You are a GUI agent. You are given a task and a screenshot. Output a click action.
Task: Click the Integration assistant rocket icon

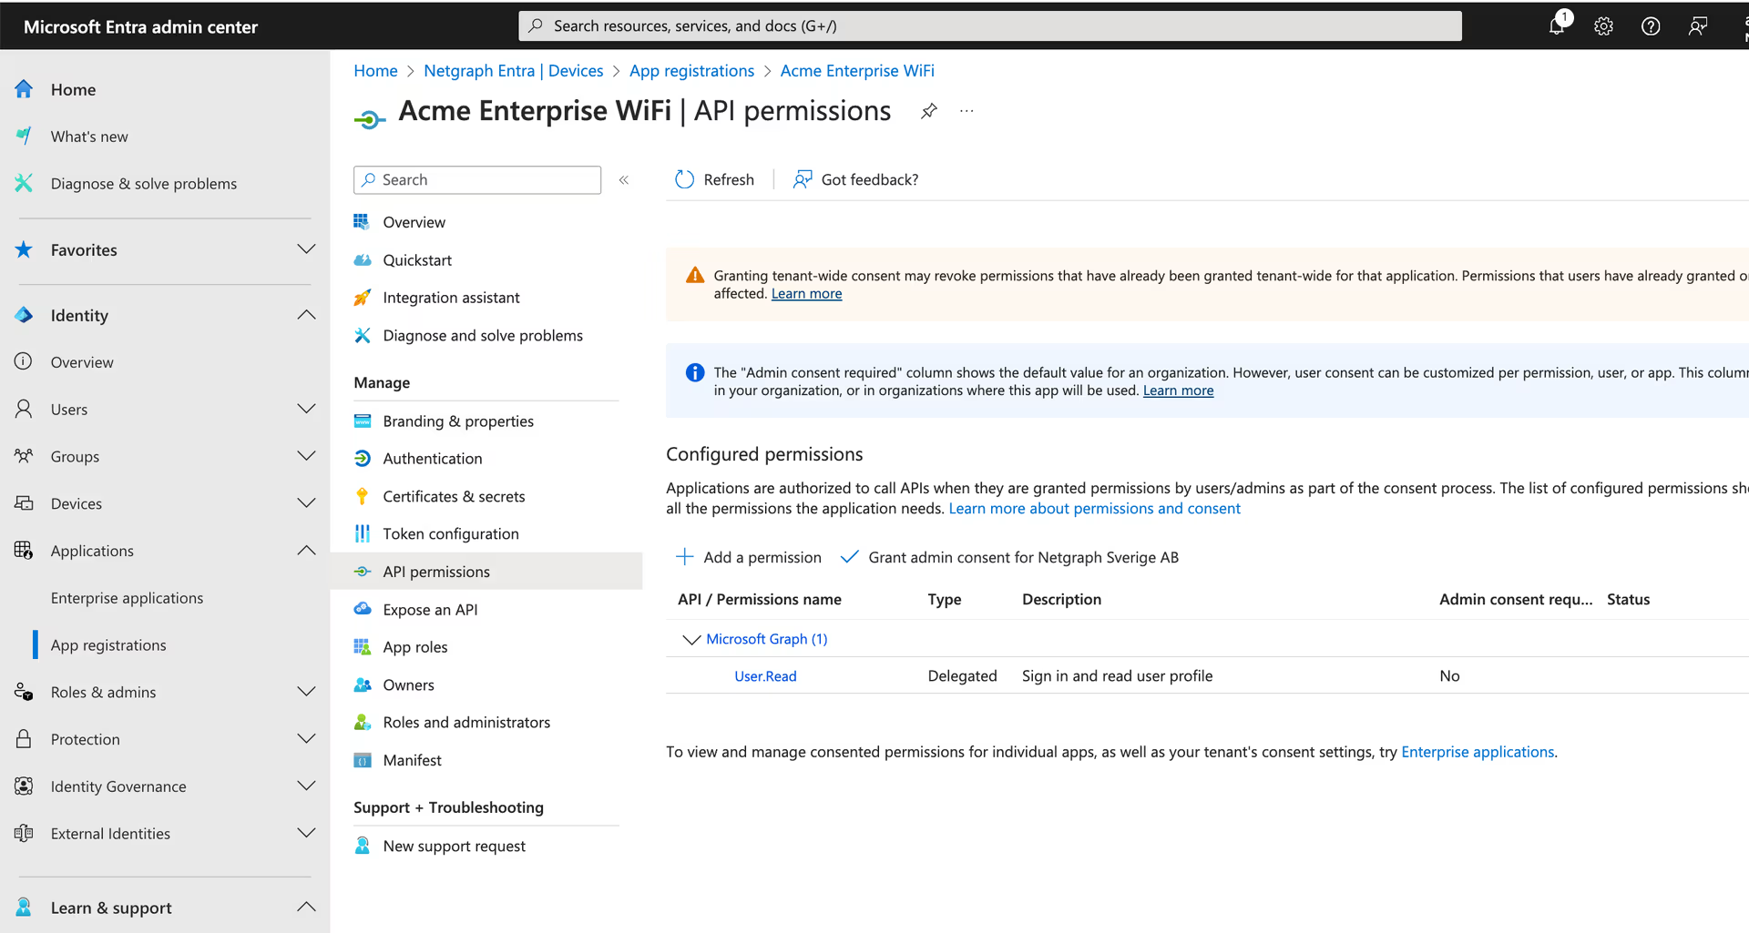pyautogui.click(x=362, y=297)
